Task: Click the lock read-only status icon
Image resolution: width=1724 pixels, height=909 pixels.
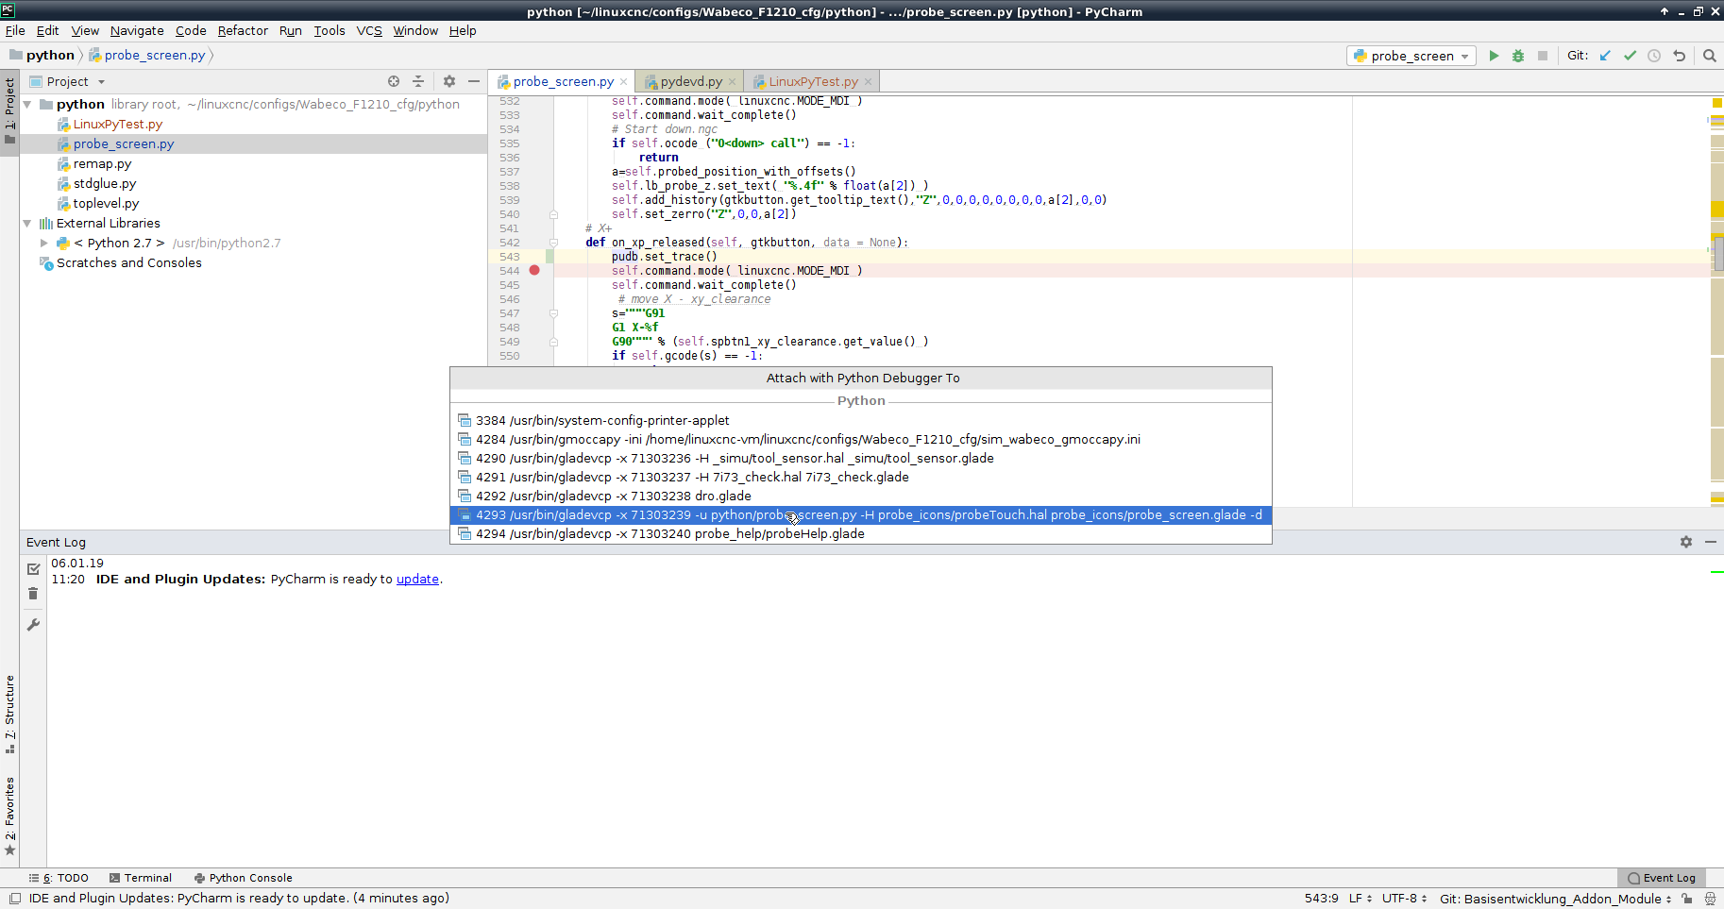Action: [x=1686, y=899]
